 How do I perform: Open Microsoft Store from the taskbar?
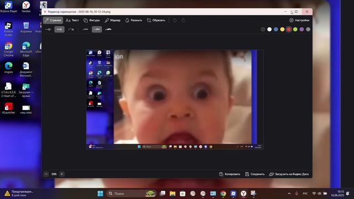click(x=183, y=193)
